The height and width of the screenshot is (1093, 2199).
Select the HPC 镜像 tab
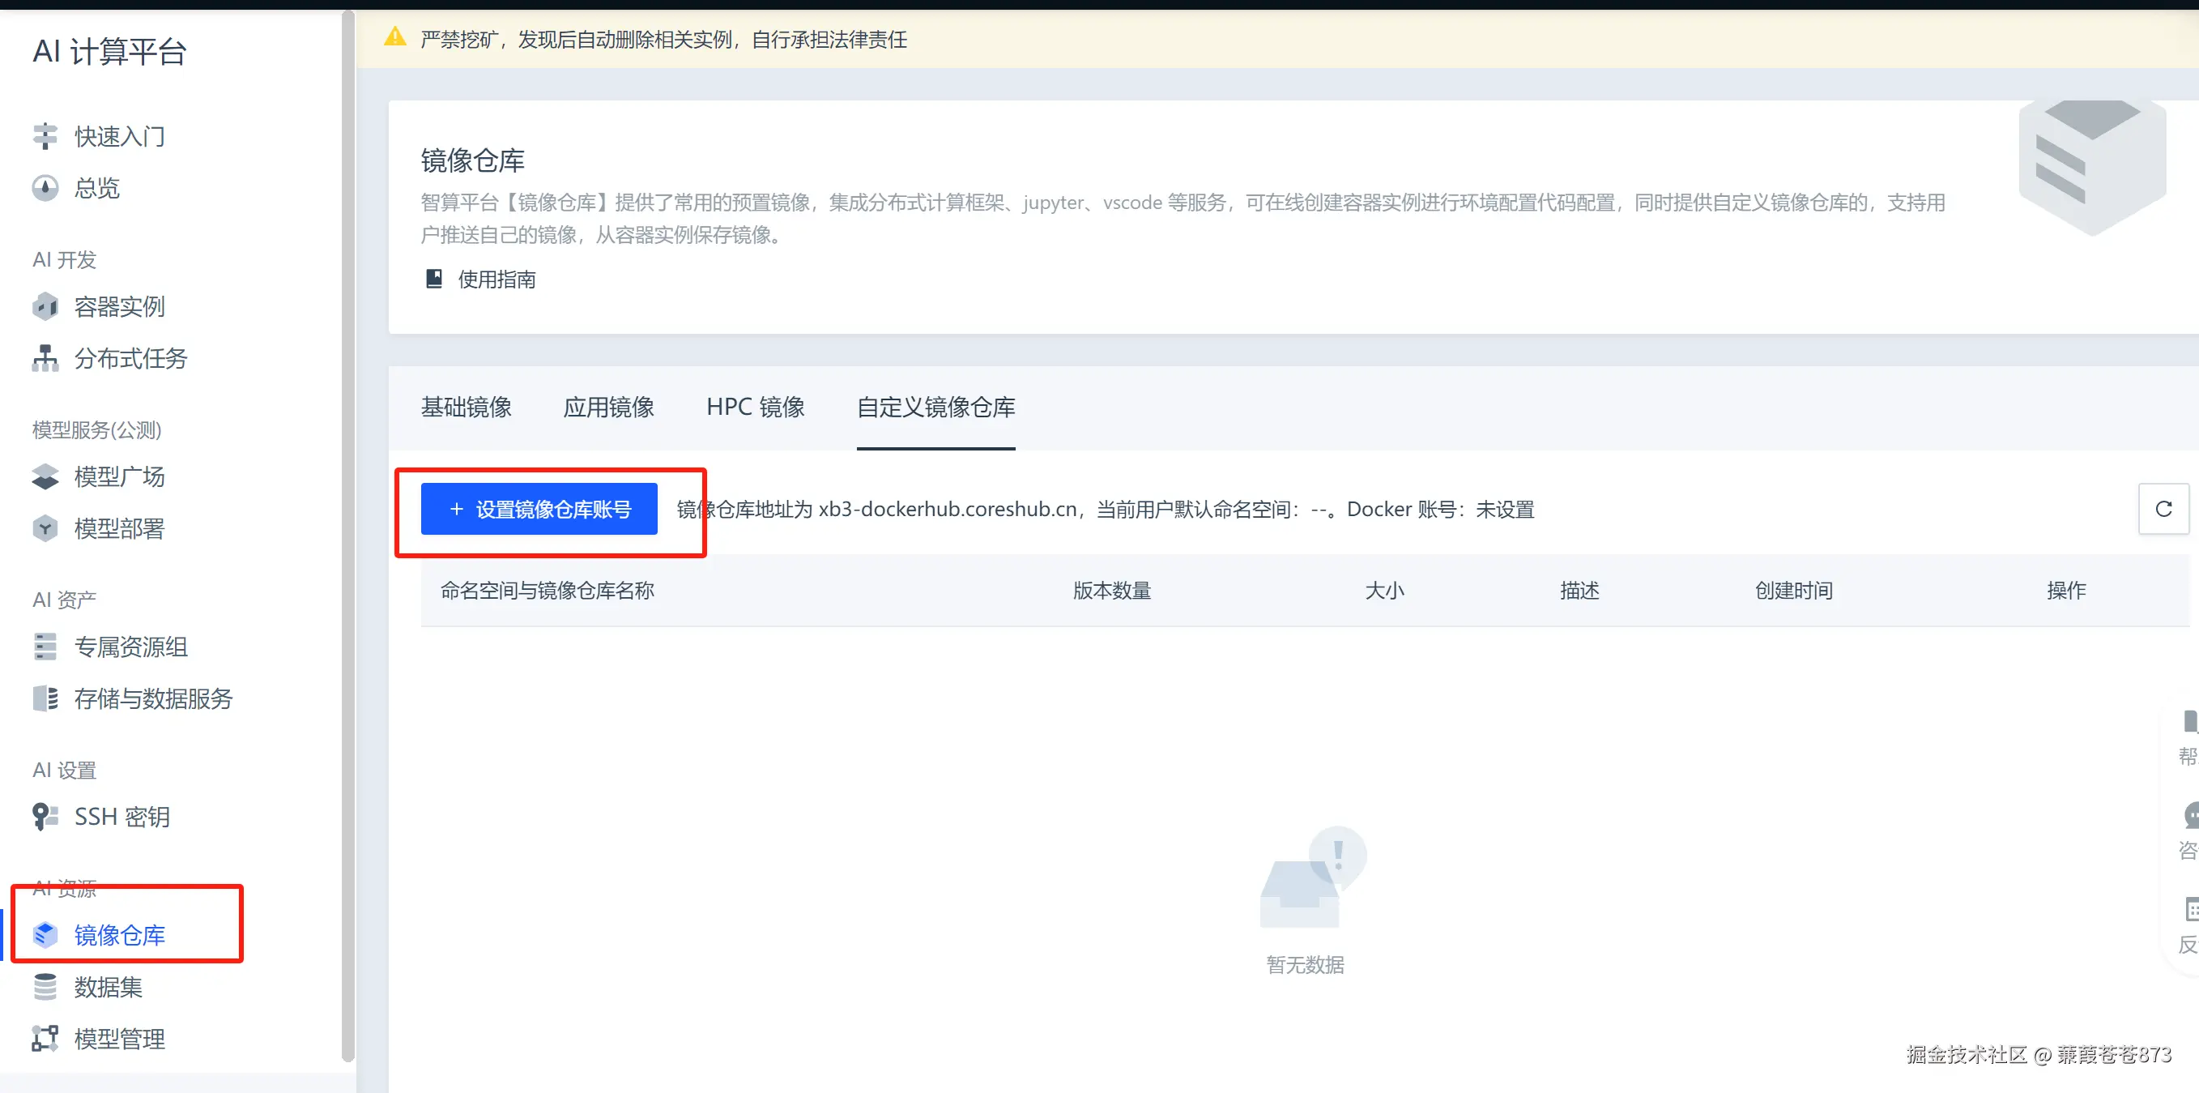tap(756, 408)
